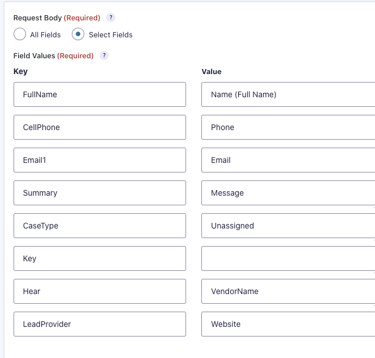Click the FullName key input
Viewport: 375px width, 358px height.
(x=100, y=94)
